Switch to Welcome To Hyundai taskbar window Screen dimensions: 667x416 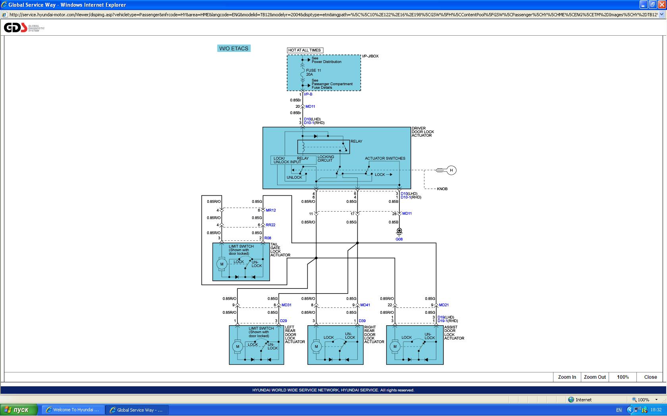(73, 410)
